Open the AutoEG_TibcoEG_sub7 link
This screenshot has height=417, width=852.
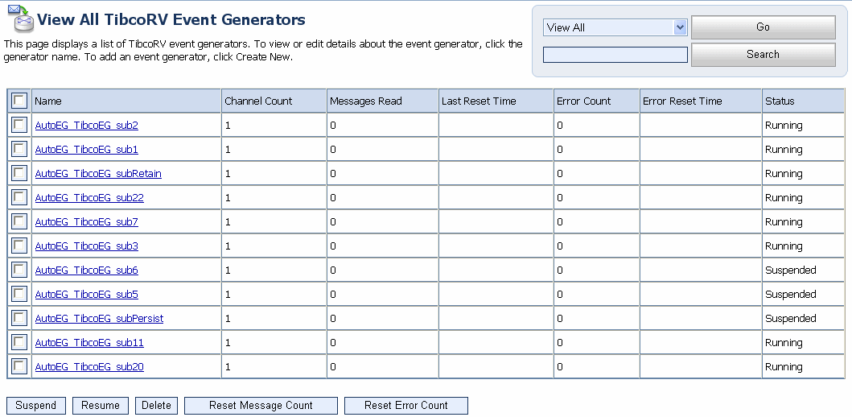pos(86,222)
